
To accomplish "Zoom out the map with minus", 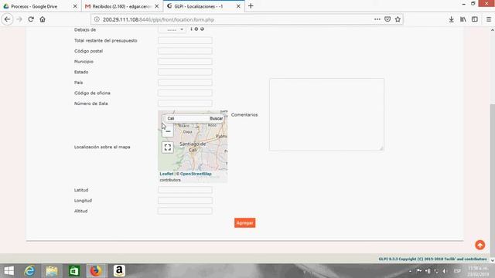I will tap(168, 131).
